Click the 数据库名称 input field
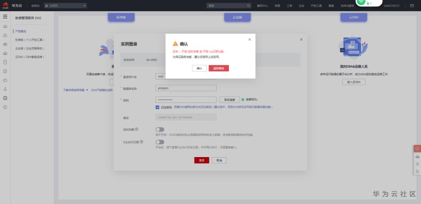 186,88
